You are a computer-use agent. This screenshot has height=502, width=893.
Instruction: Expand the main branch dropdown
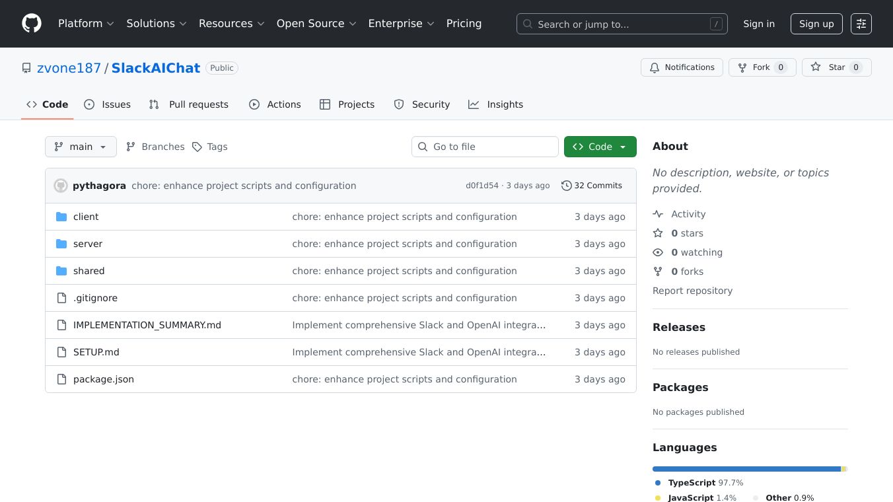[81, 147]
